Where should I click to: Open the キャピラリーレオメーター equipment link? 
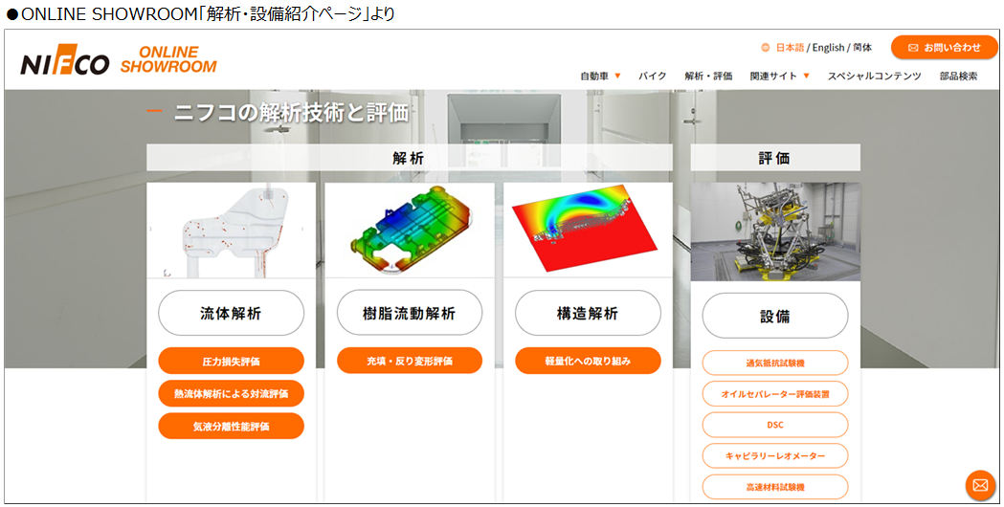774,455
